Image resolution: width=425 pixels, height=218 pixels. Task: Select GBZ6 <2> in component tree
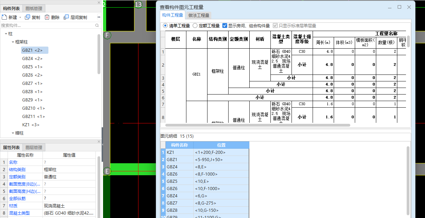click(x=33, y=75)
